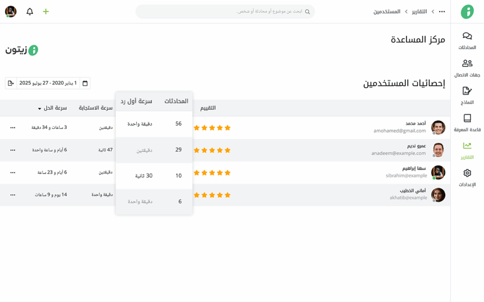
Task: Click the email amohamed@gmail.com
Action: click(x=400, y=131)
